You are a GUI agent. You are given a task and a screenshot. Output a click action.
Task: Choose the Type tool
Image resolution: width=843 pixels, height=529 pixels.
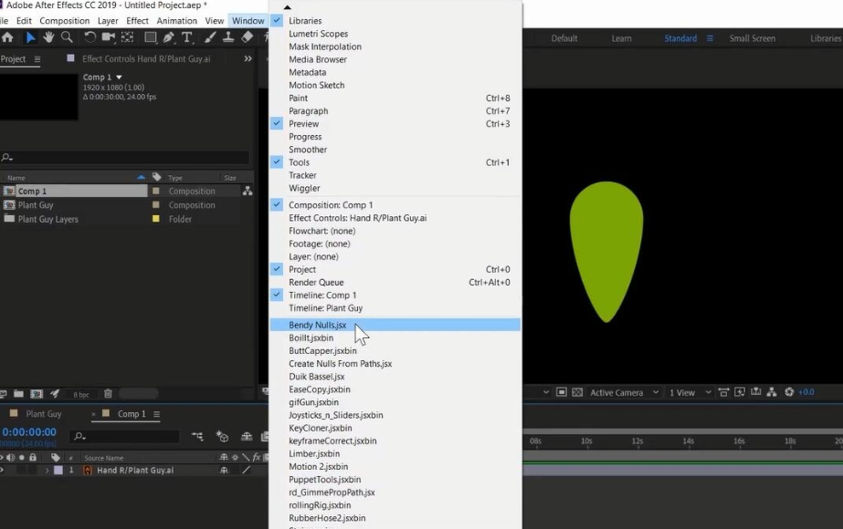[187, 37]
